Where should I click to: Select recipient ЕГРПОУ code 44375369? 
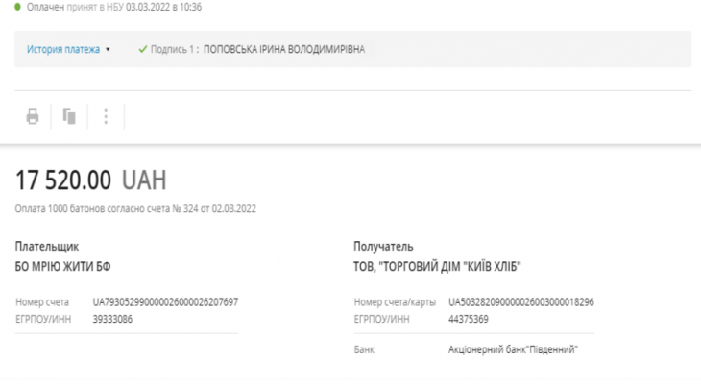[x=469, y=319]
